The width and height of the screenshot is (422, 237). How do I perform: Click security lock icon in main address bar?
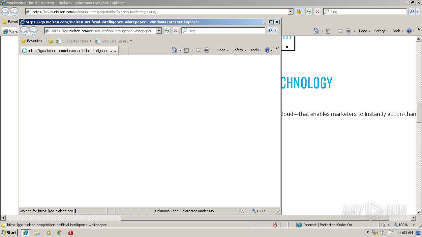(299, 12)
